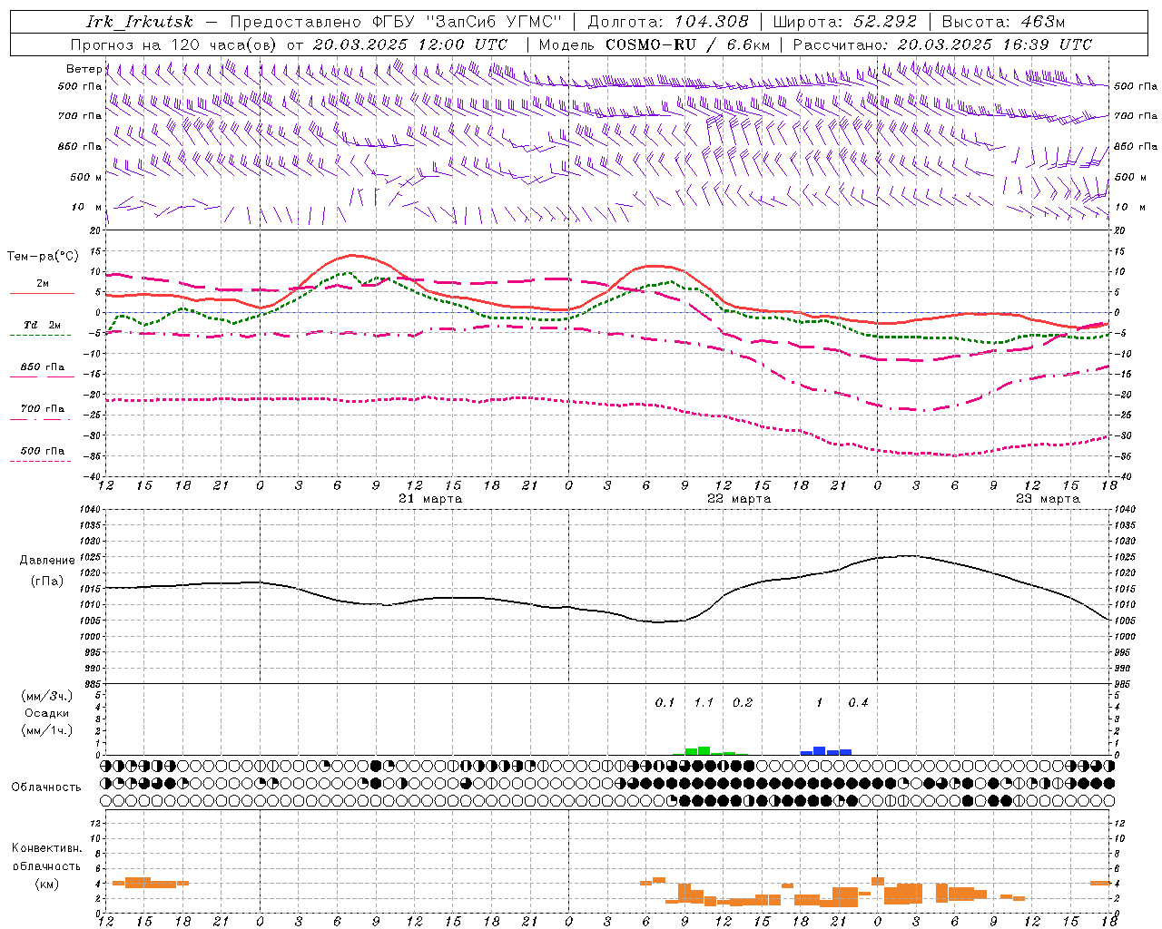
Task: Click the (км) convective cloud units label
Action: [46, 884]
